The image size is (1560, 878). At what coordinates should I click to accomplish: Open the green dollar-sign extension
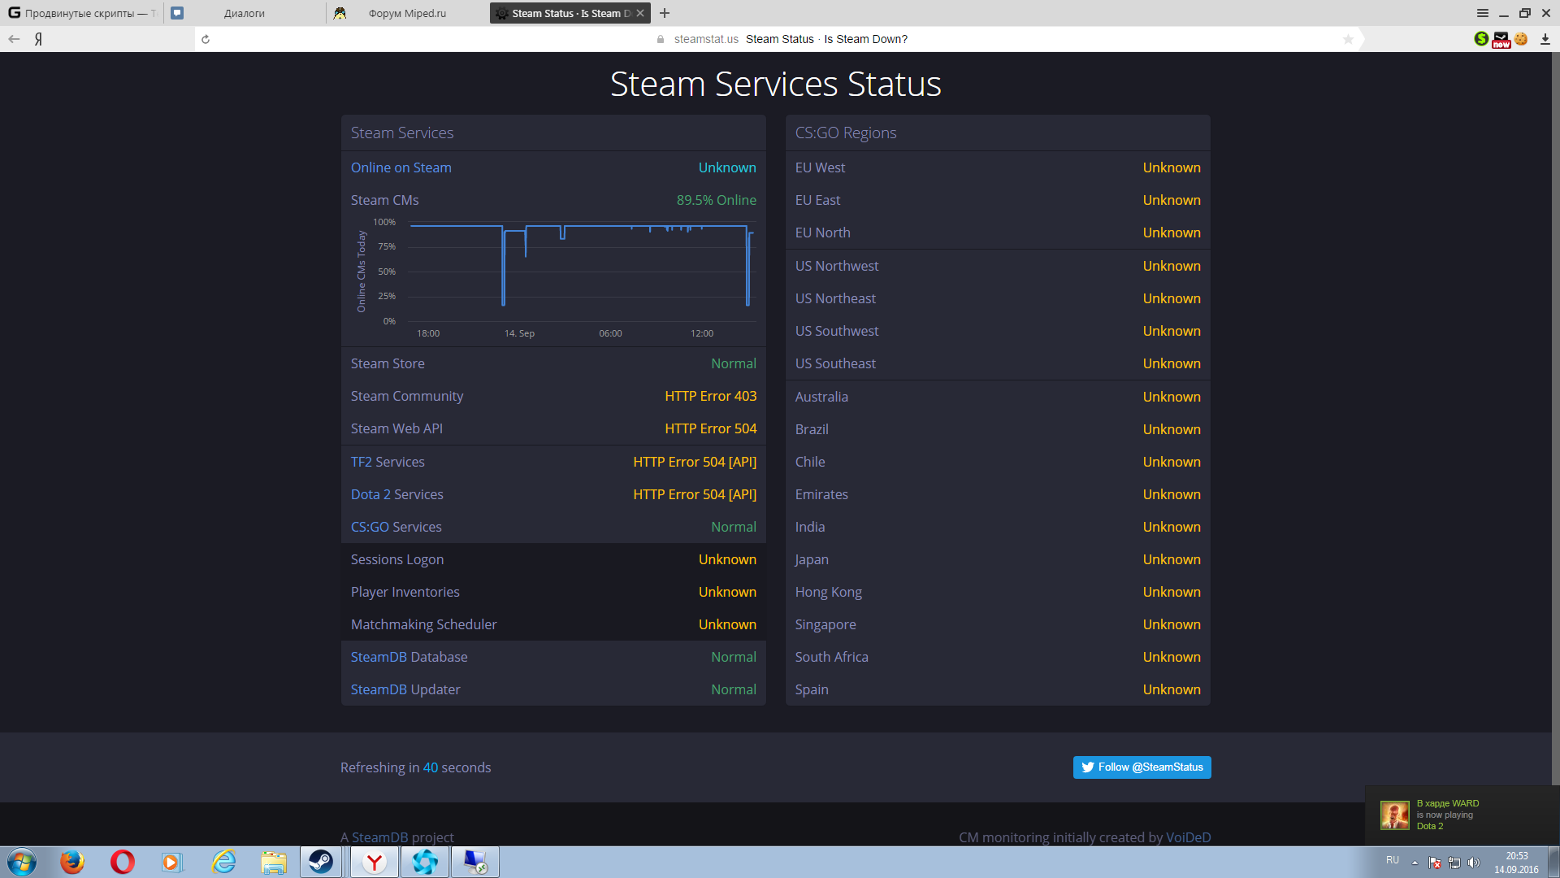(x=1481, y=38)
